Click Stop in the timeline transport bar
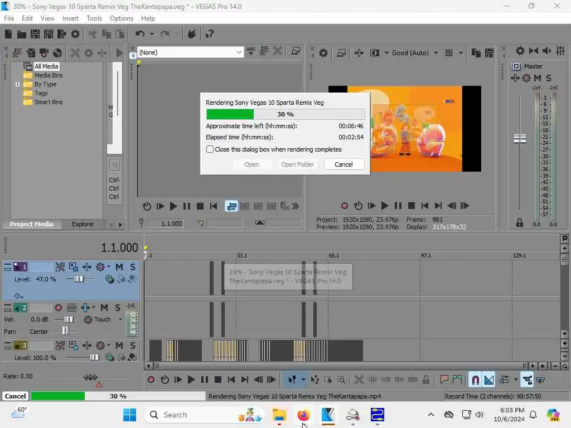Viewport: 571px width, 428px height. point(218,380)
